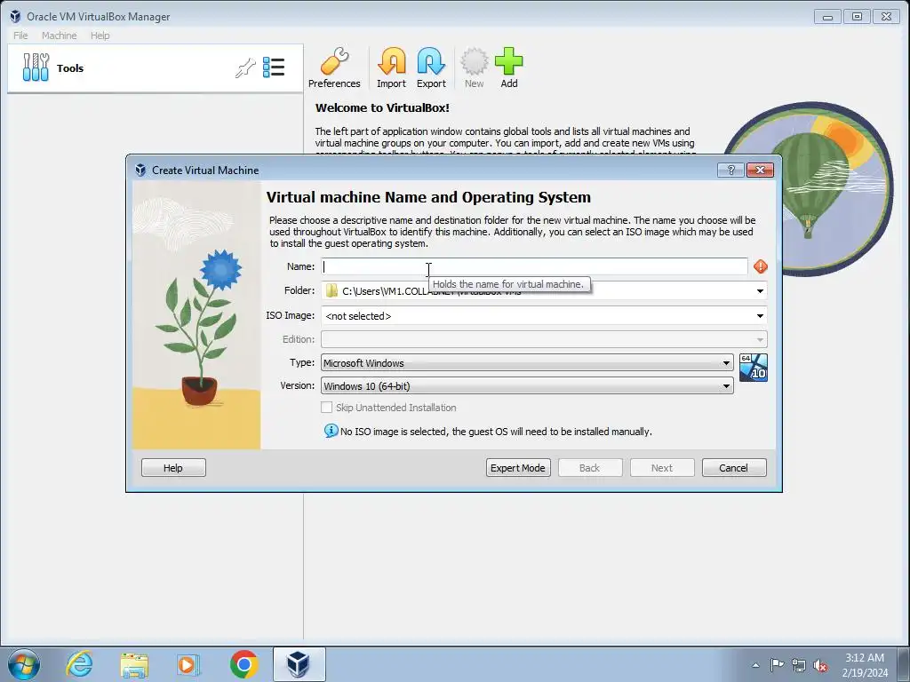This screenshot has height=682, width=910.
Task: Open the Tools list menu icon
Action: [274, 67]
